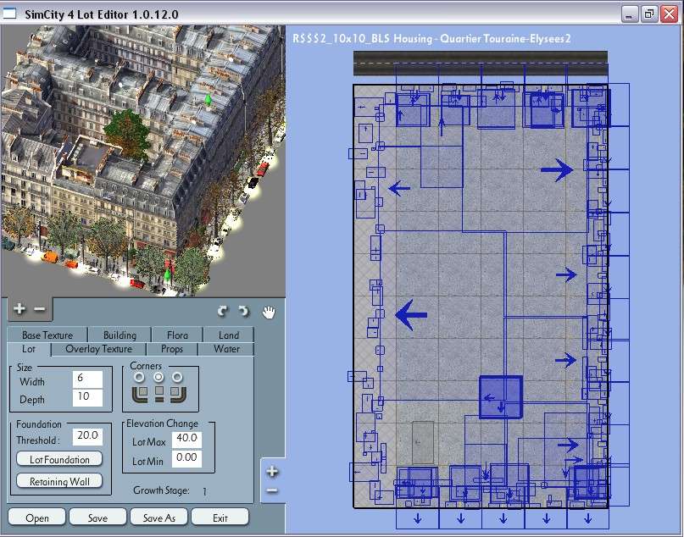This screenshot has height=537, width=684.
Task: Click the 'Elevation Change' group label
Action: pyautogui.click(x=162, y=424)
